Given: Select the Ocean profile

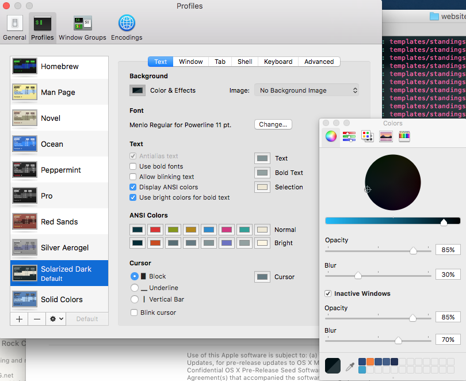Looking at the screenshot, I should click(x=59, y=144).
